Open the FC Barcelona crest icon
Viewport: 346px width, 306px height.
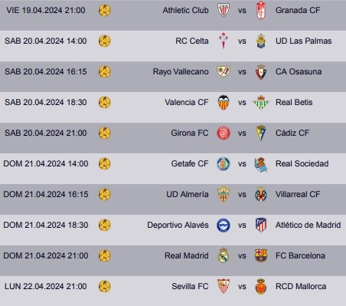pos(261,255)
